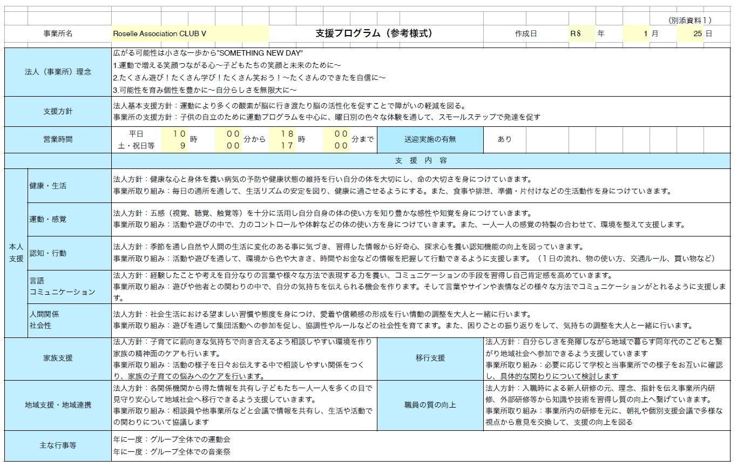Click the holiday opening hour cell 9
The height and width of the screenshot is (467, 737).
[177, 145]
